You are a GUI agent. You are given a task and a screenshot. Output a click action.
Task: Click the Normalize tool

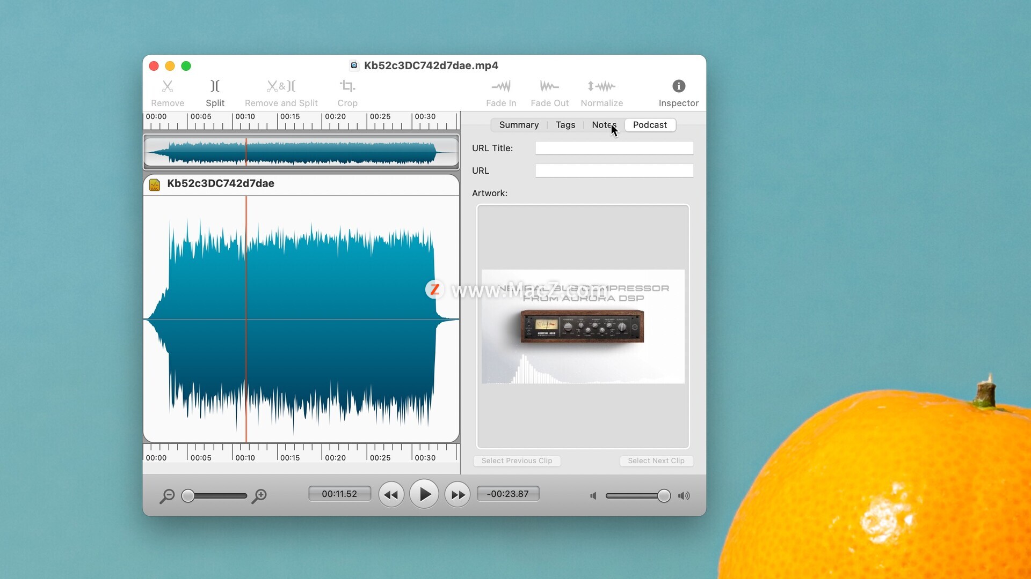pyautogui.click(x=601, y=93)
